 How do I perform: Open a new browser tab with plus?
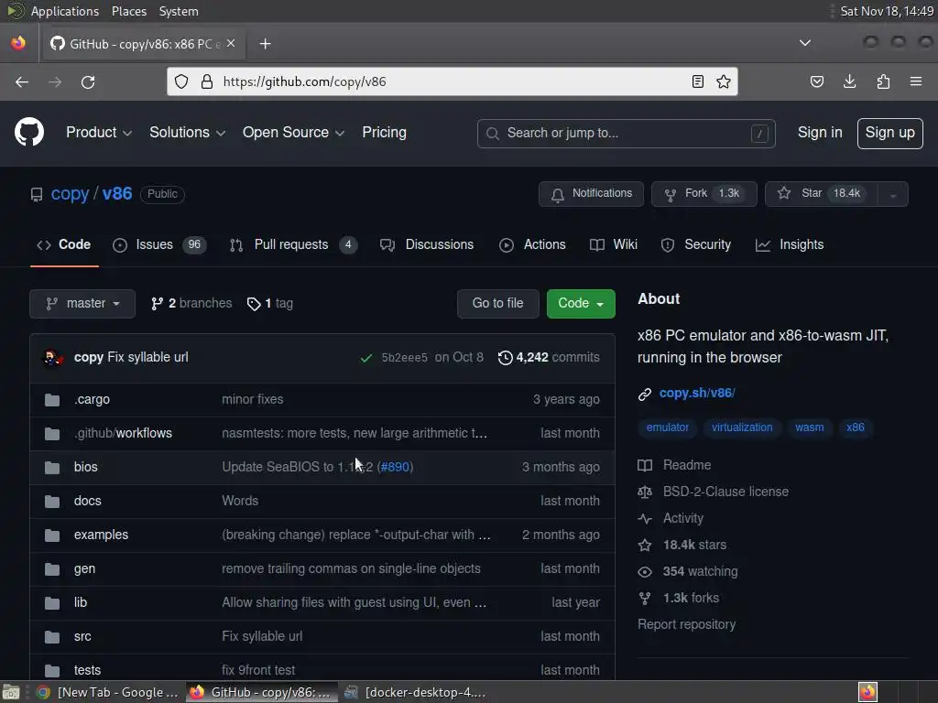coord(265,44)
